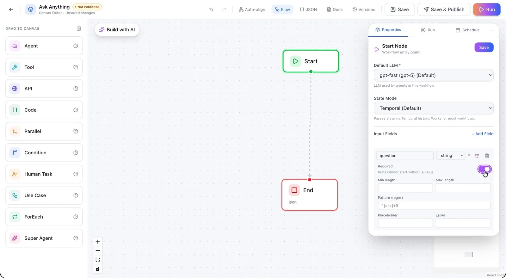Toggle the Required switch off

[484, 169]
